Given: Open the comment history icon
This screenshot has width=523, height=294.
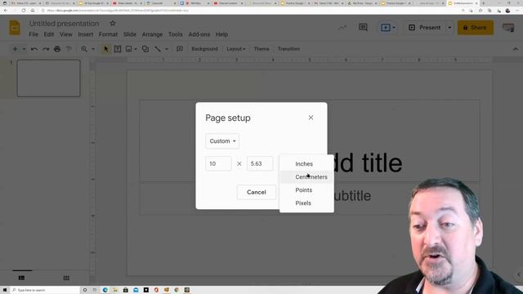Looking at the screenshot, I should coord(363,27).
